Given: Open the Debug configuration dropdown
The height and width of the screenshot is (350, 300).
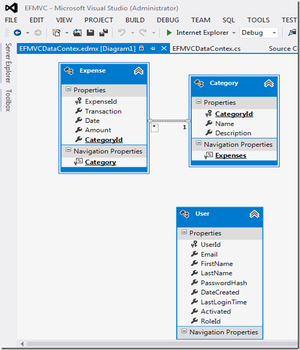Looking at the screenshot, I should pos(258,33).
